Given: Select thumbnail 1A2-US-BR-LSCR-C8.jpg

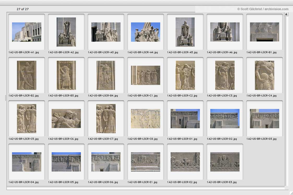Looking at the screenshot, I should 145,119.
